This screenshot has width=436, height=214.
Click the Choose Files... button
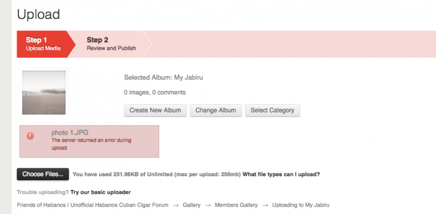43,175
